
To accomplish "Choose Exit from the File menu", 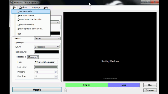I will 31,34.
